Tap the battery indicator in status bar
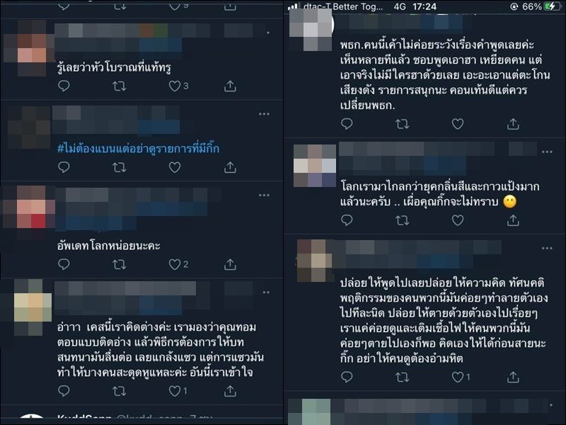 (x=553, y=6)
